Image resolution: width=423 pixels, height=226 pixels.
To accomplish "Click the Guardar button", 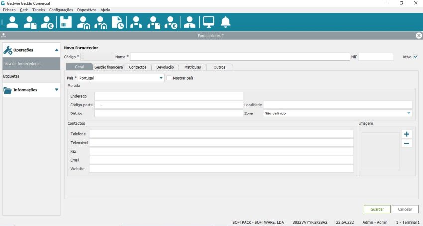I will click(377, 209).
